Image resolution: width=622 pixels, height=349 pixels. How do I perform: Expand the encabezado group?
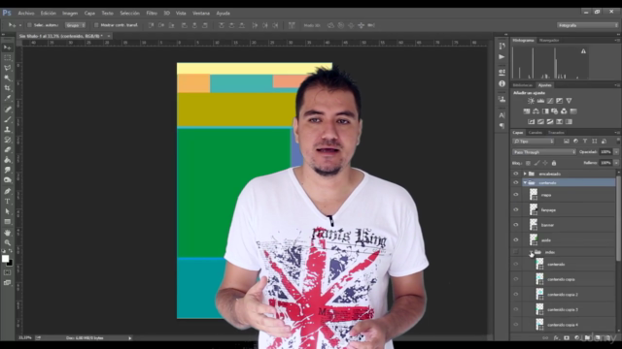coord(525,174)
